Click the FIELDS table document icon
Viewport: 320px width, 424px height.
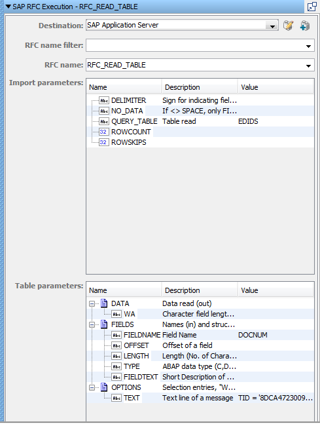104,324
